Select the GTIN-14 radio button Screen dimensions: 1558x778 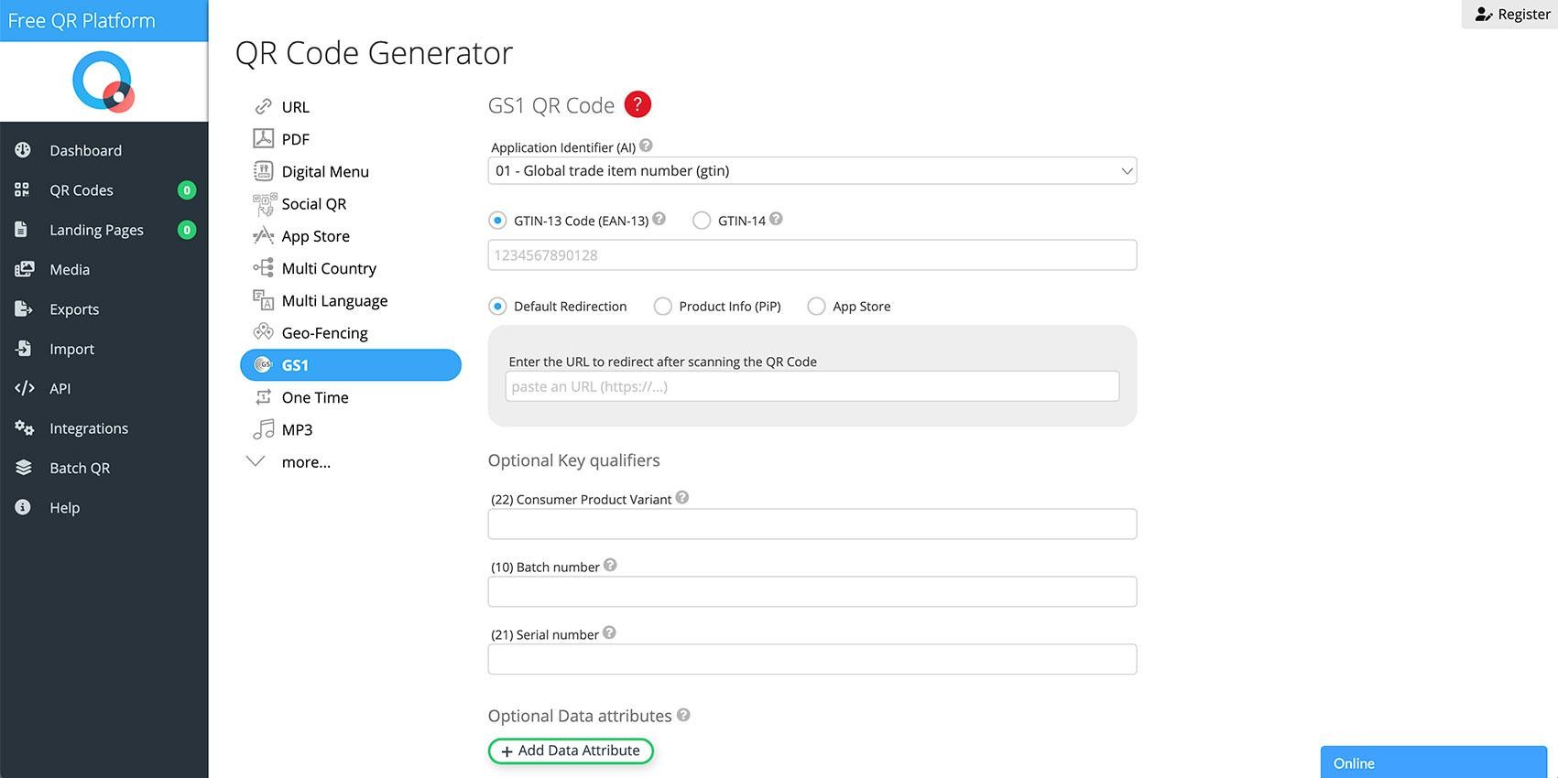[x=702, y=221]
